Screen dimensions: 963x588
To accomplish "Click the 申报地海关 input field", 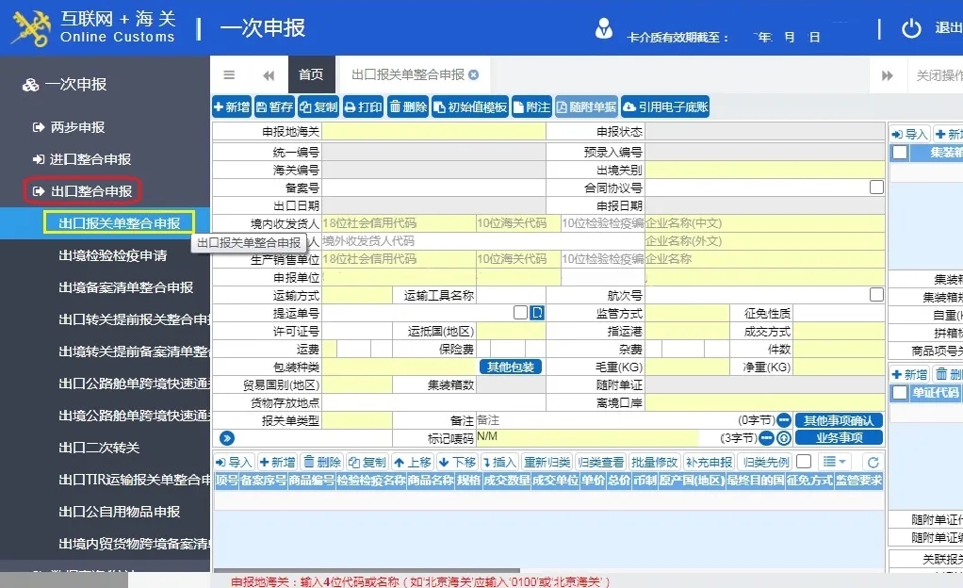I will [x=433, y=132].
